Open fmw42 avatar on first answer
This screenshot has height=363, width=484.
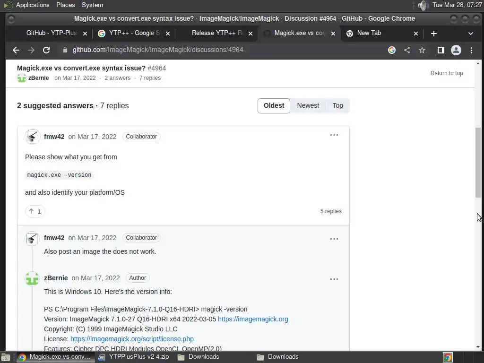click(x=32, y=137)
